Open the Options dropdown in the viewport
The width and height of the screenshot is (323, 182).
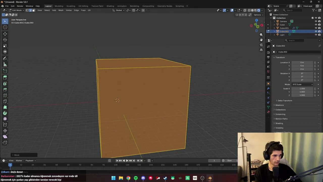(x=258, y=15)
